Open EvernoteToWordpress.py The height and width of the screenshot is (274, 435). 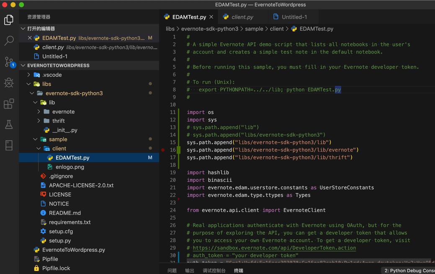pos(89,250)
